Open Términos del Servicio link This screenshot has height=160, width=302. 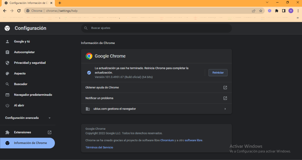pos(99,147)
